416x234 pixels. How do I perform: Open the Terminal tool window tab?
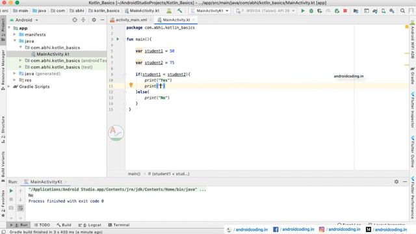(x=118, y=225)
